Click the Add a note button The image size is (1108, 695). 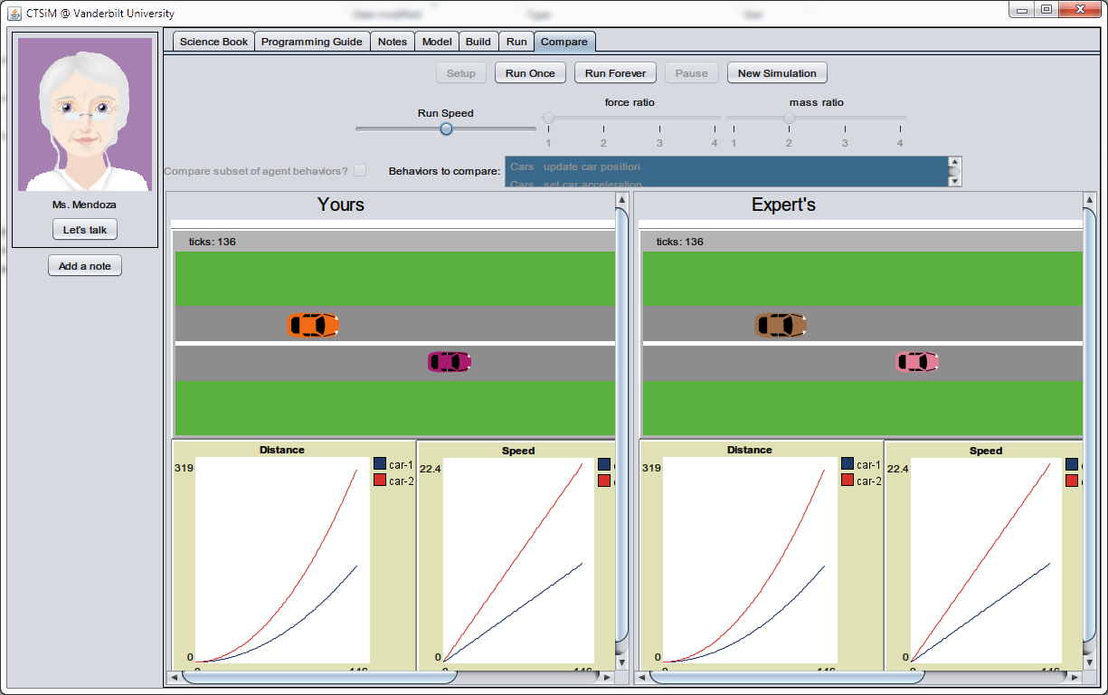[84, 265]
